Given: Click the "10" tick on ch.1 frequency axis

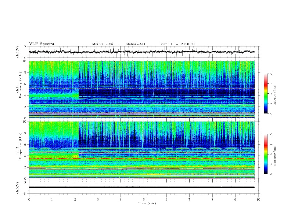Looking at the screenshot, I should 25,61.
